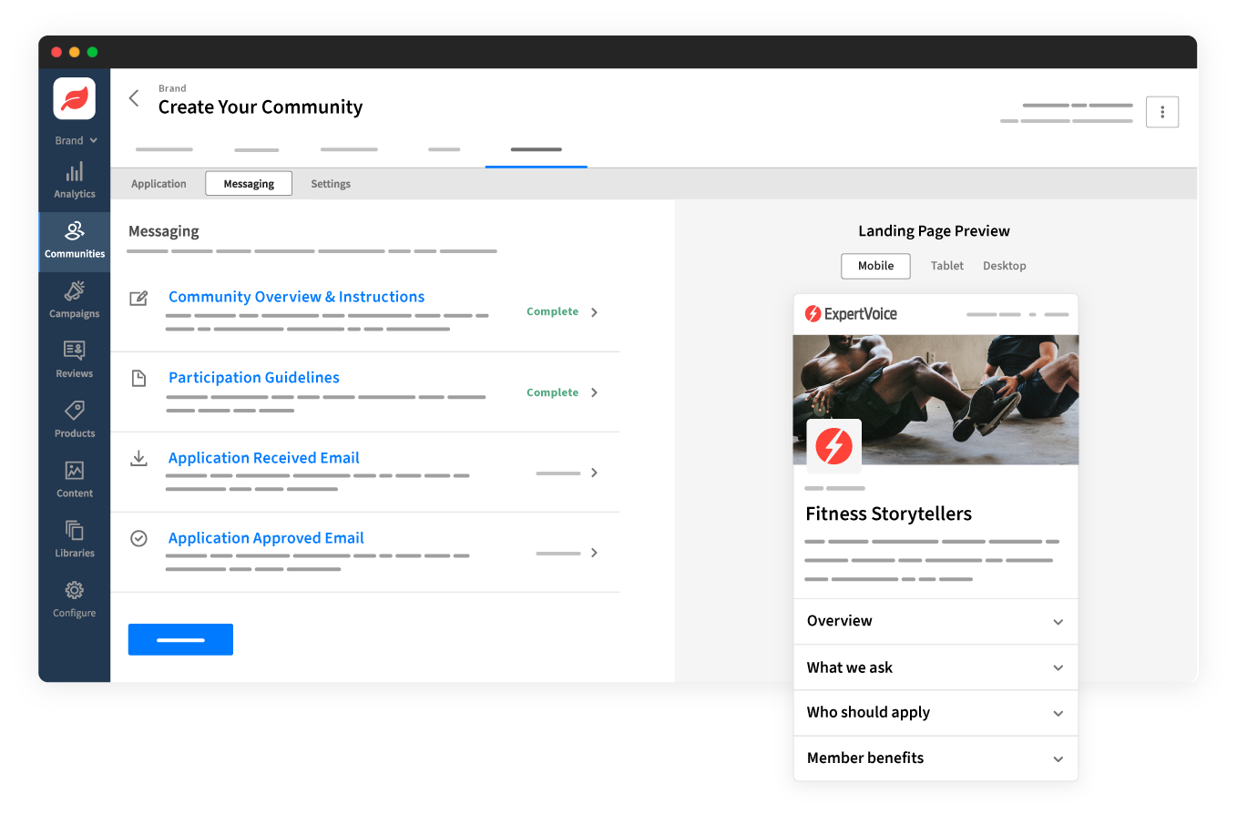Switch to the Settings tab

[x=331, y=184]
